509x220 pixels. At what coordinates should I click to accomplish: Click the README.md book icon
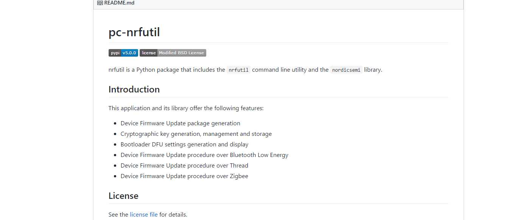[x=100, y=3]
